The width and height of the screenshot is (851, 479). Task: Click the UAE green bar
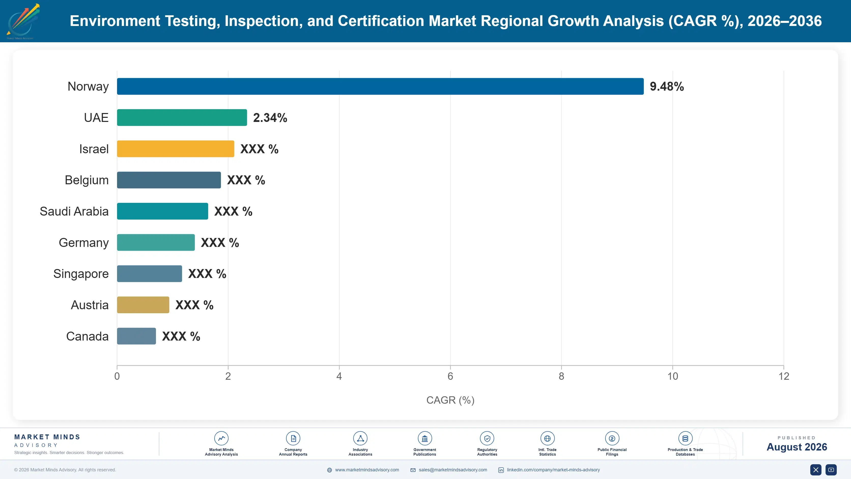click(182, 118)
